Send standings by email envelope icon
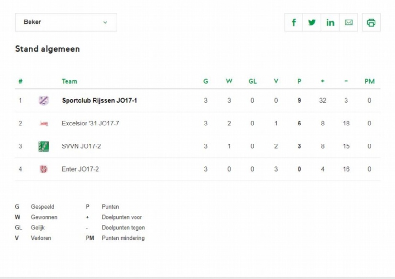Screen dimensions: 395x279 click(349, 22)
